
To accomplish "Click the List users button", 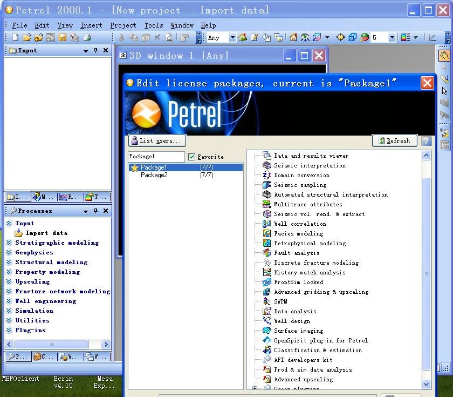I will click(x=157, y=140).
